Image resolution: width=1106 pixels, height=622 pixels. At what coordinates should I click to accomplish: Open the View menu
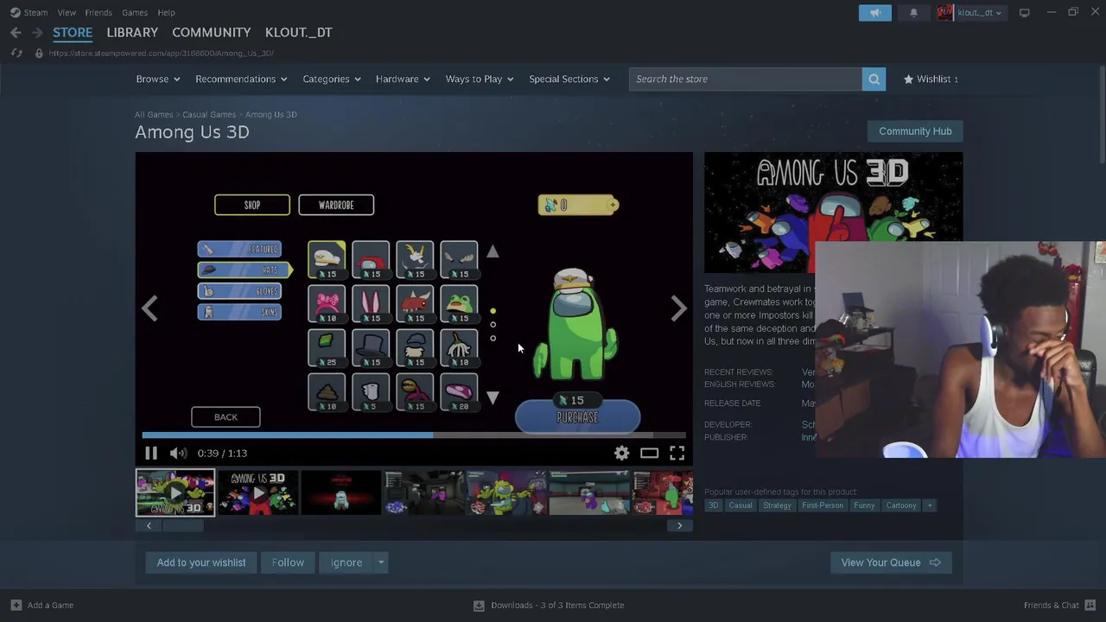[67, 12]
